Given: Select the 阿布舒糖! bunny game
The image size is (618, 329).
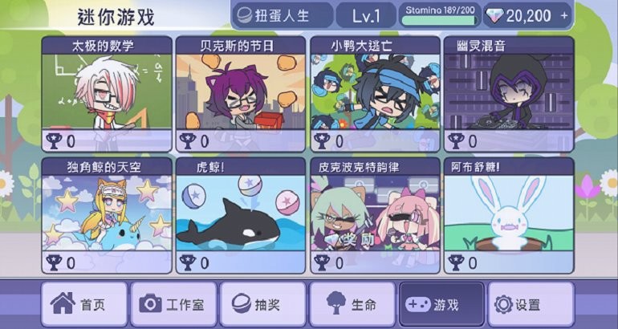Looking at the screenshot, I should (x=509, y=216).
